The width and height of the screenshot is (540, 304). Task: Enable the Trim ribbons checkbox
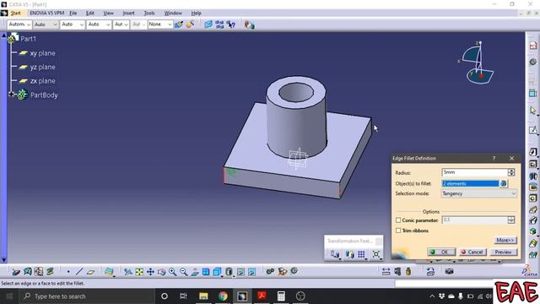pos(398,231)
